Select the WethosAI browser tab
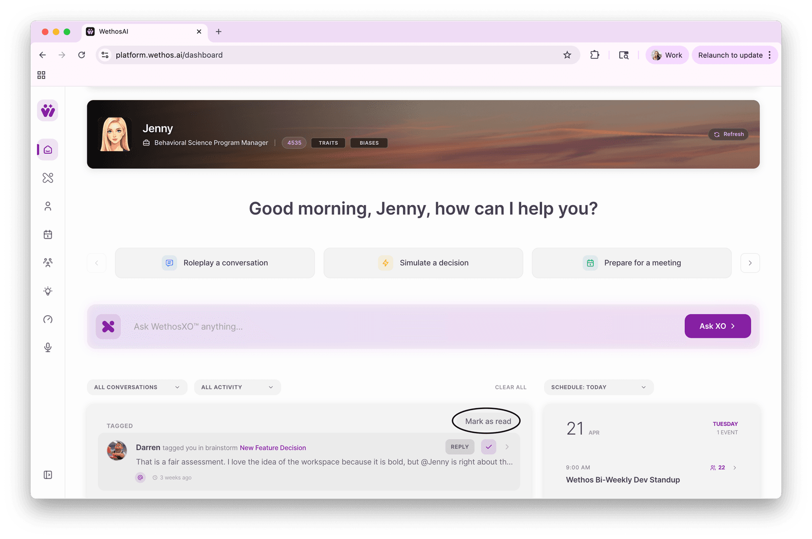 click(x=144, y=31)
